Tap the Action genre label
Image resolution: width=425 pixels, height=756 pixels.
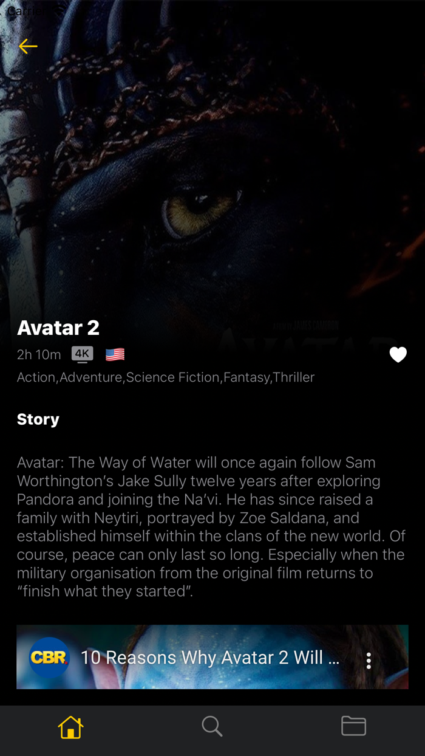[x=36, y=377]
